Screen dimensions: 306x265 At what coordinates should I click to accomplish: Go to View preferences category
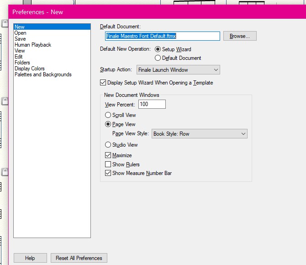click(20, 51)
